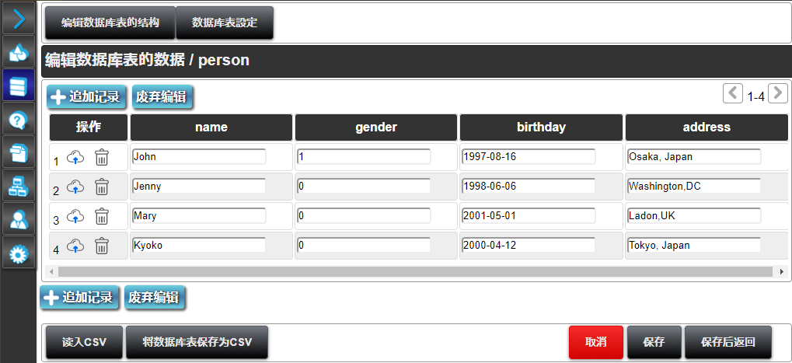The width and height of the screenshot is (792, 363).
Task: Open the settings gear sidebar icon
Action: point(19,253)
